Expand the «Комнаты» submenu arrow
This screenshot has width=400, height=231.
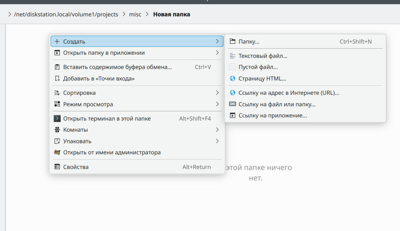pyautogui.click(x=217, y=130)
